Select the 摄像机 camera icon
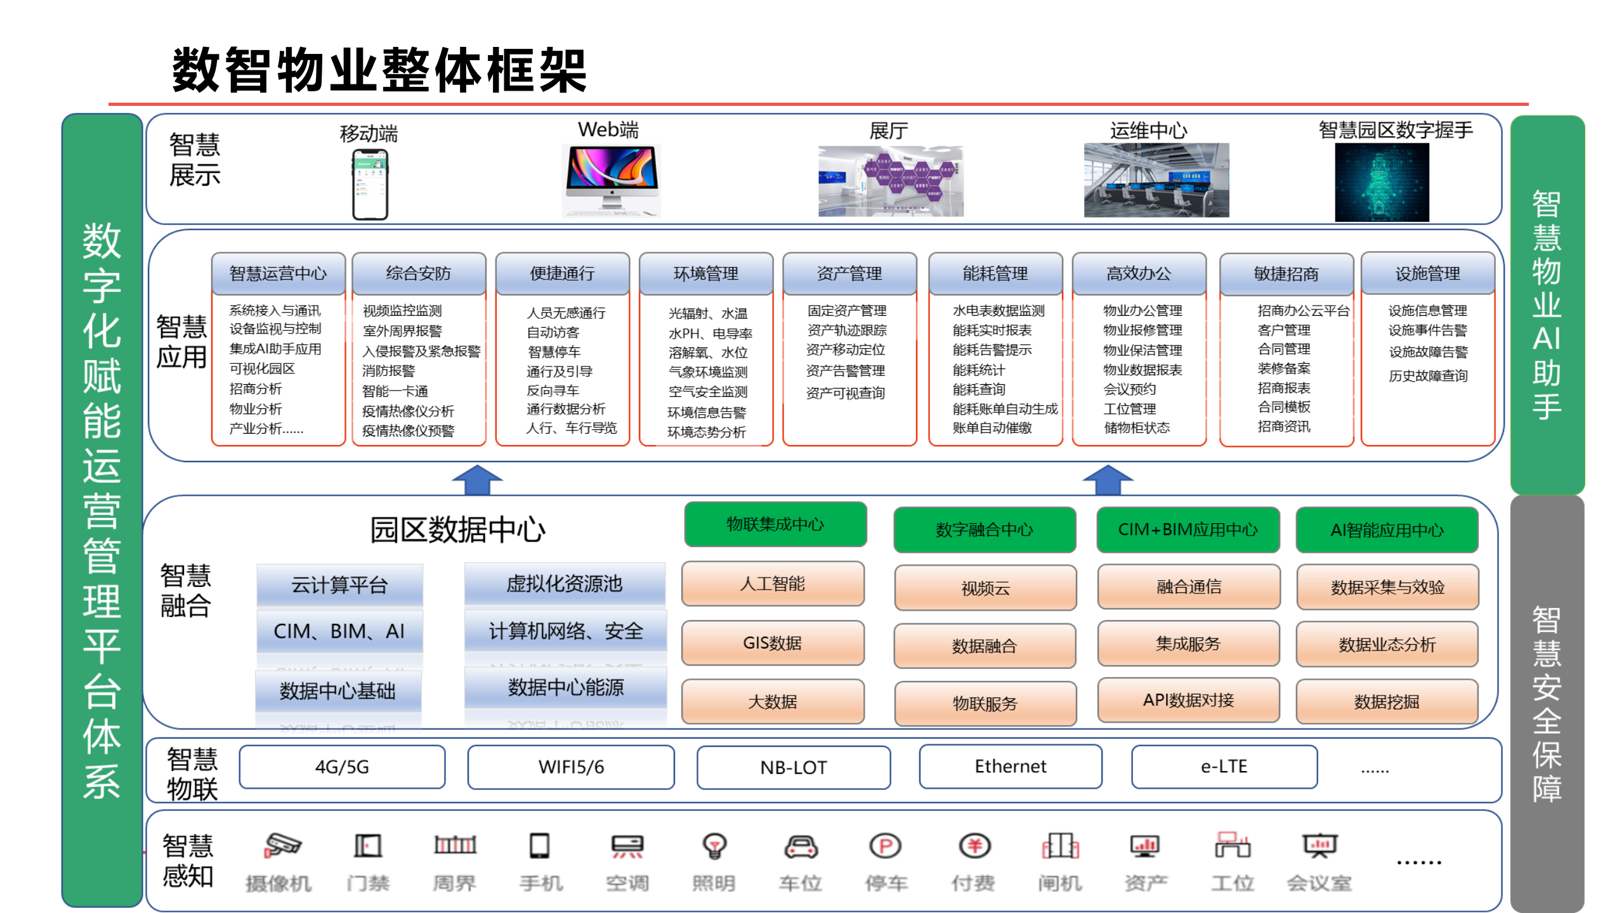Viewport: 1624px width, 913px height. click(x=284, y=845)
